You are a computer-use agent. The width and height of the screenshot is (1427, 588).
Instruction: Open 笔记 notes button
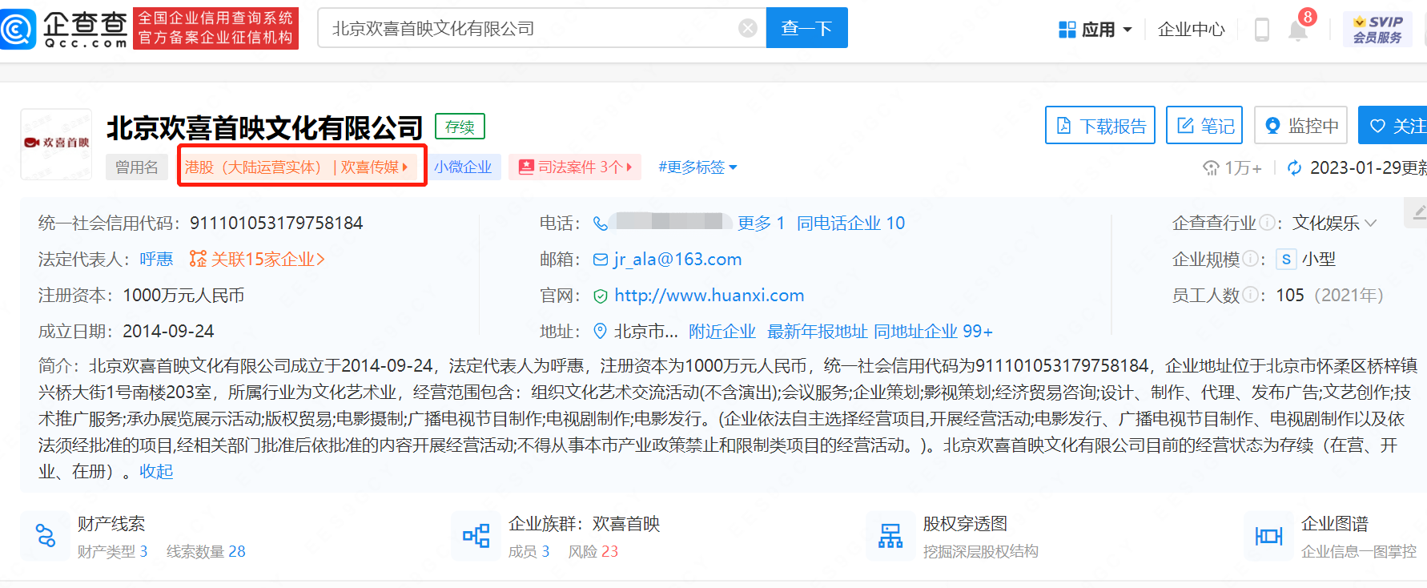[1204, 126]
